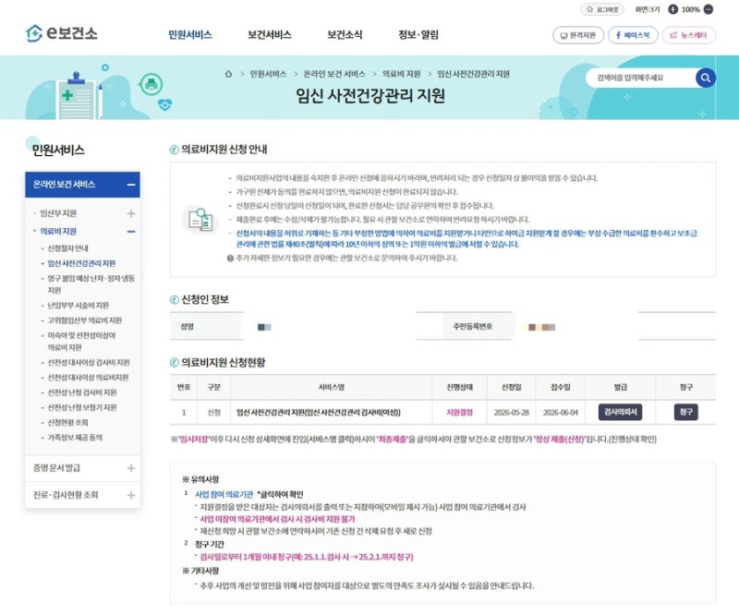Click the 의료비지원 신청현황 heading
The width and height of the screenshot is (739, 614).
223,362
